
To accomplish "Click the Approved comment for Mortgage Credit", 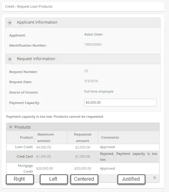I will 107,168.
